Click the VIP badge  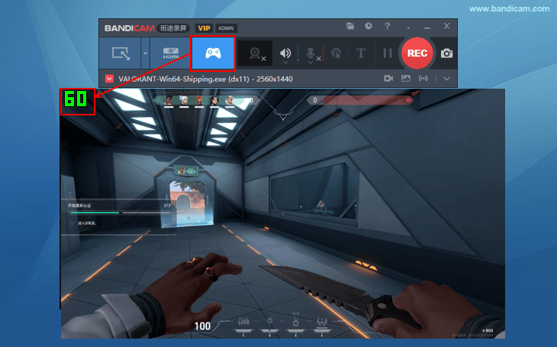pyautogui.click(x=204, y=28)
